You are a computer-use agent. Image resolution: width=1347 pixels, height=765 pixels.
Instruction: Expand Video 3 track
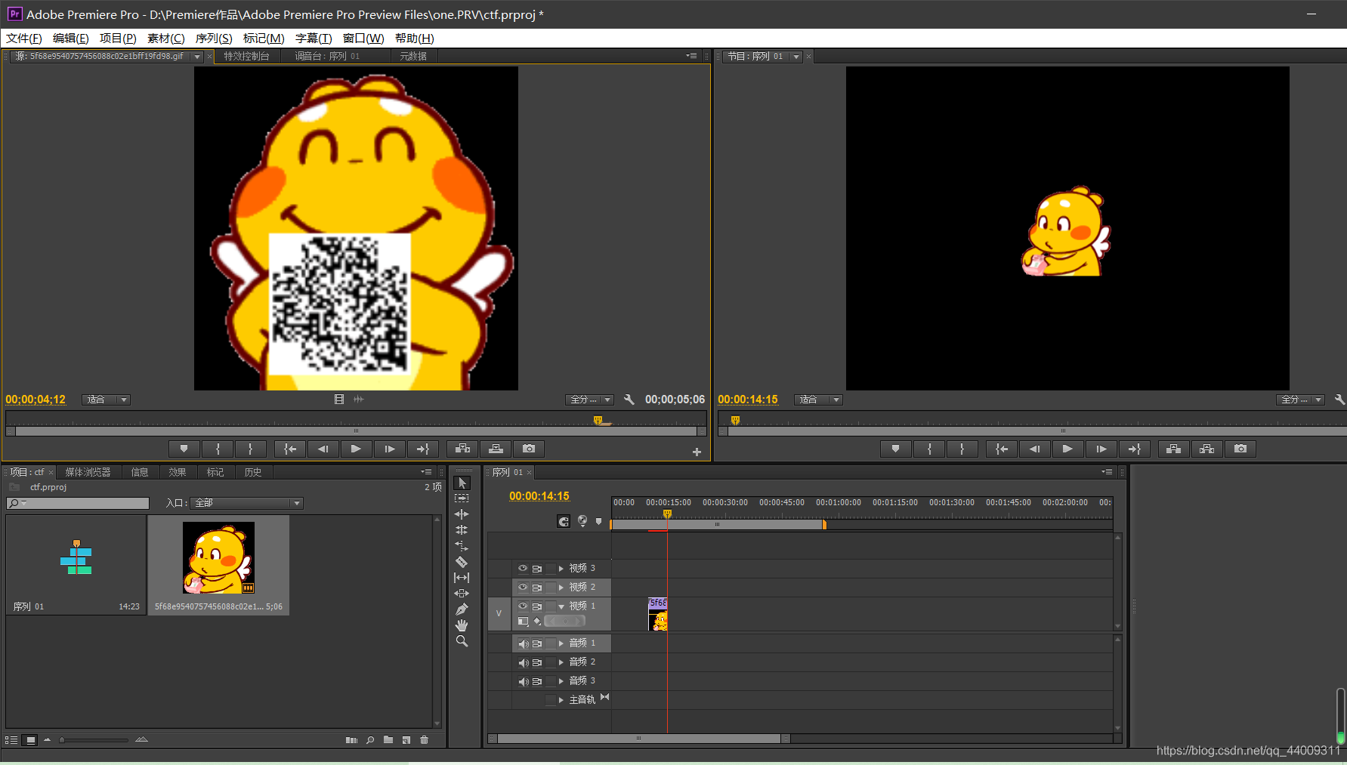(561, 568)
